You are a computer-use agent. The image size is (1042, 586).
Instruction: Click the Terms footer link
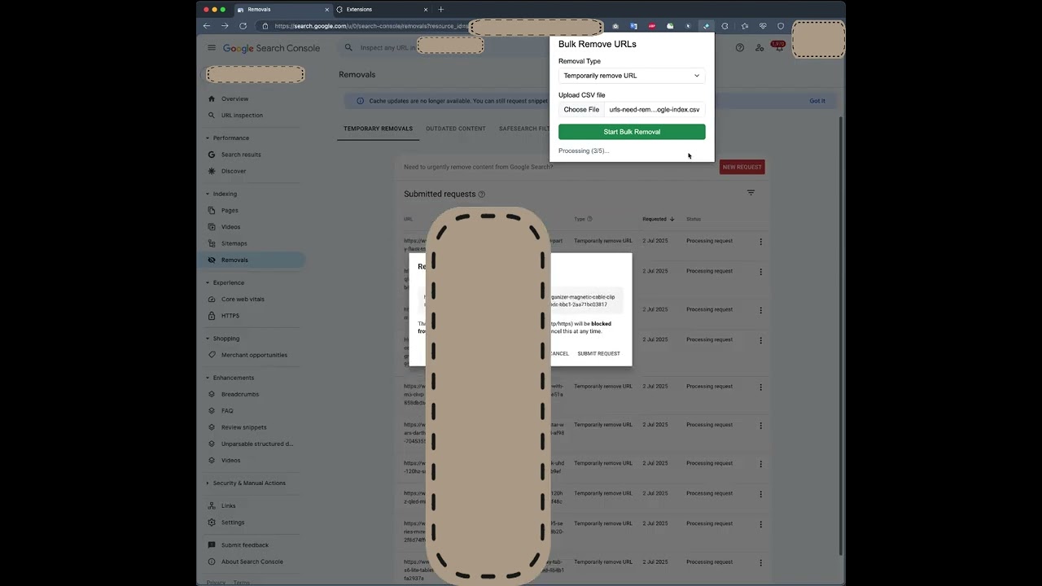point(242,583)
